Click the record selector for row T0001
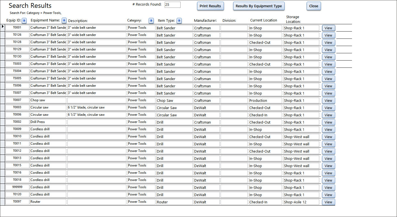Screen dimensions: 397x217 click(3, 28)
